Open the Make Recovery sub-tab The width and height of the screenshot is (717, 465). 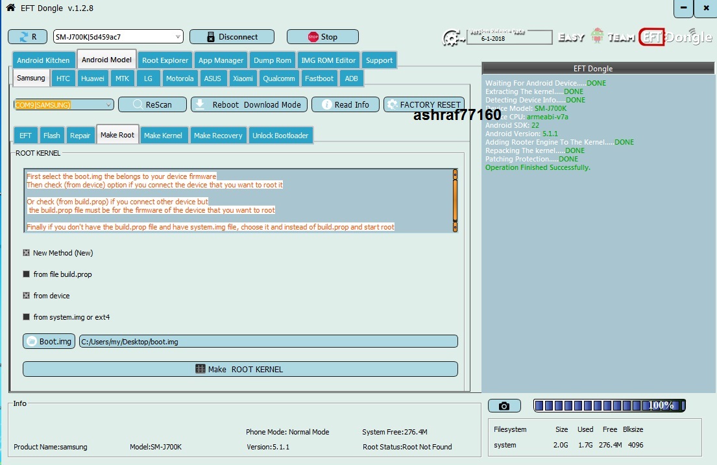tap(218, 136)
